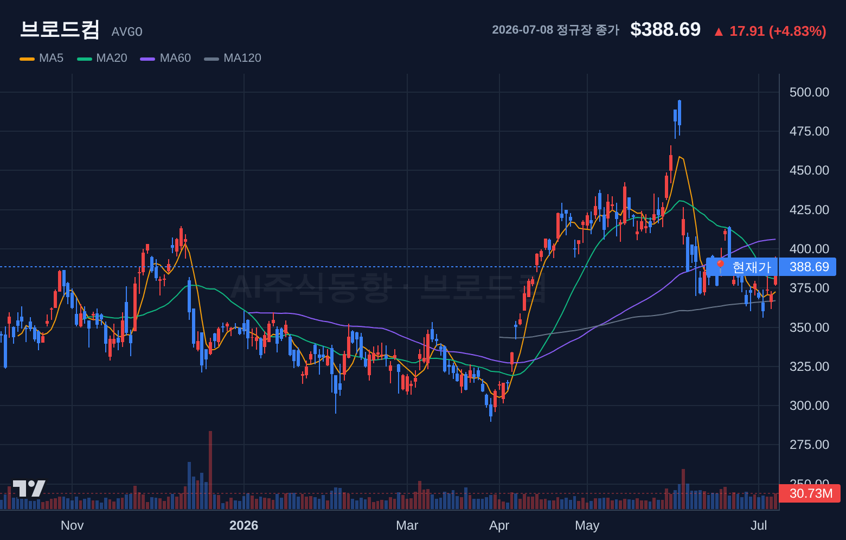Click the 350.00 price axis label
This screenshot has width=846, height=540.
coord(809,327)
